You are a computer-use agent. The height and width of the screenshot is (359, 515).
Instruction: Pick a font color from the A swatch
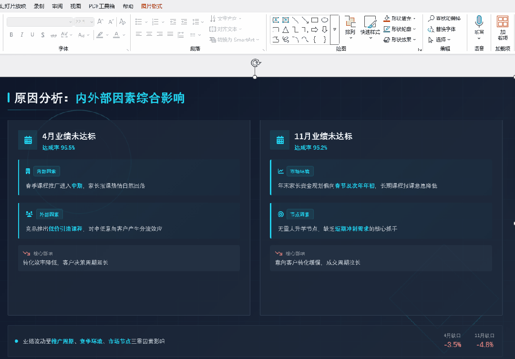116,34
